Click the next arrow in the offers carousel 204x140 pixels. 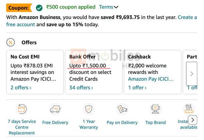(192, 74)
